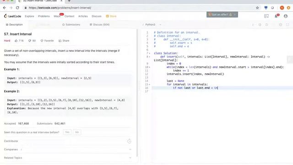Click the Example 2 heading
Image resolution: width=293 pixels, height=165 pixels.
coord(12,91)
